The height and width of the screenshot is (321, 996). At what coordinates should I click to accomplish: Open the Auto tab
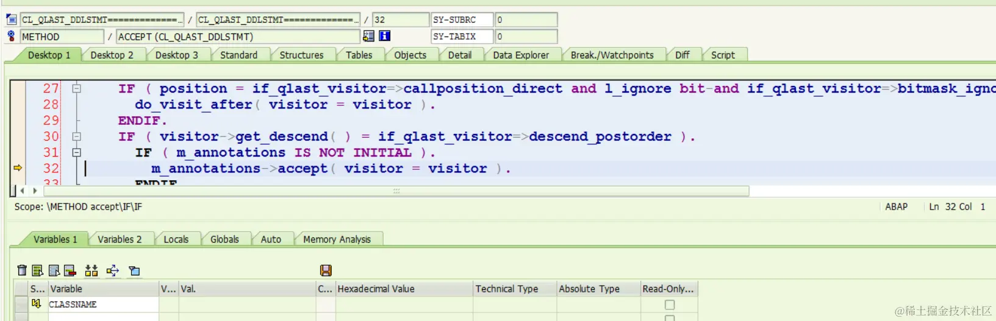(x=271, y=239)
